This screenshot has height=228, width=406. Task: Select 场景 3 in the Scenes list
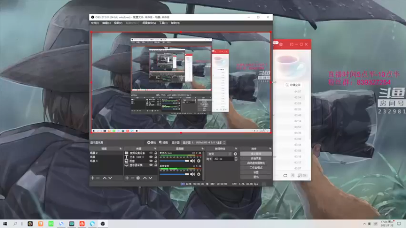coord(106,161)
